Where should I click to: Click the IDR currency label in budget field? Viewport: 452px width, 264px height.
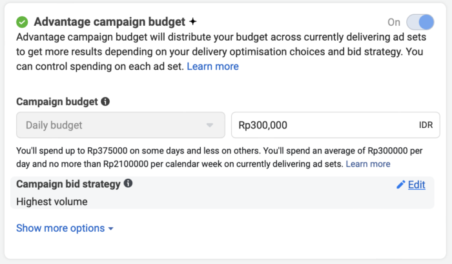(x=426, y=125)
